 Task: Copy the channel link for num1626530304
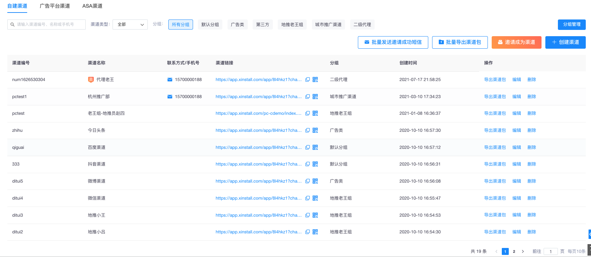(x=308, y=80)
